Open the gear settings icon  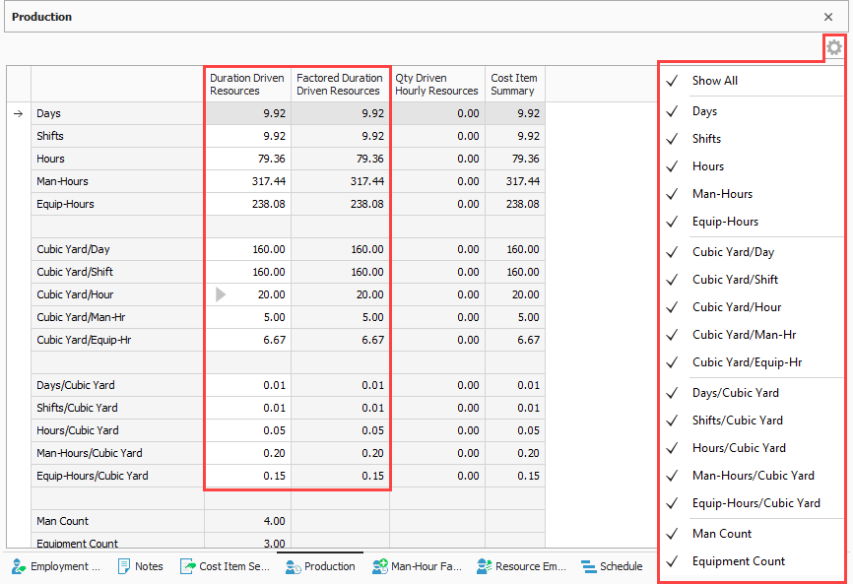(x=834, y=47)
